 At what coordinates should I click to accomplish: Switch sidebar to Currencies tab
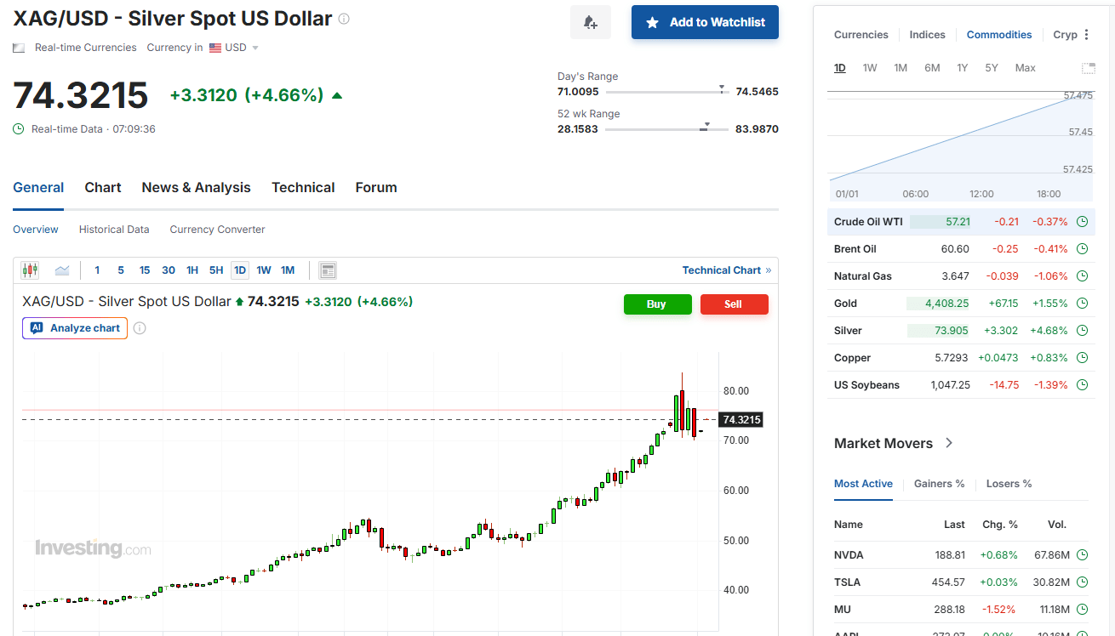(861, 35)
